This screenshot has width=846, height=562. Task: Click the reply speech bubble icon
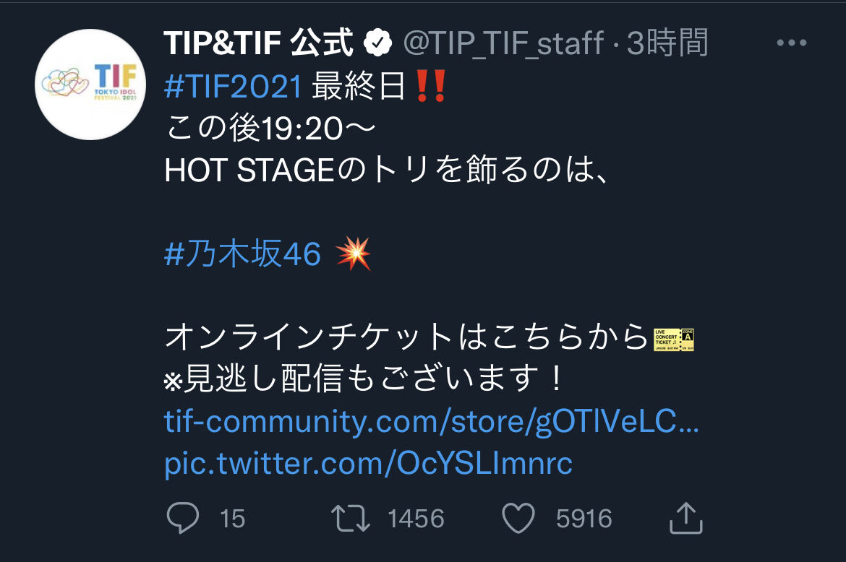pyautogui.click(x=183, y=518)
